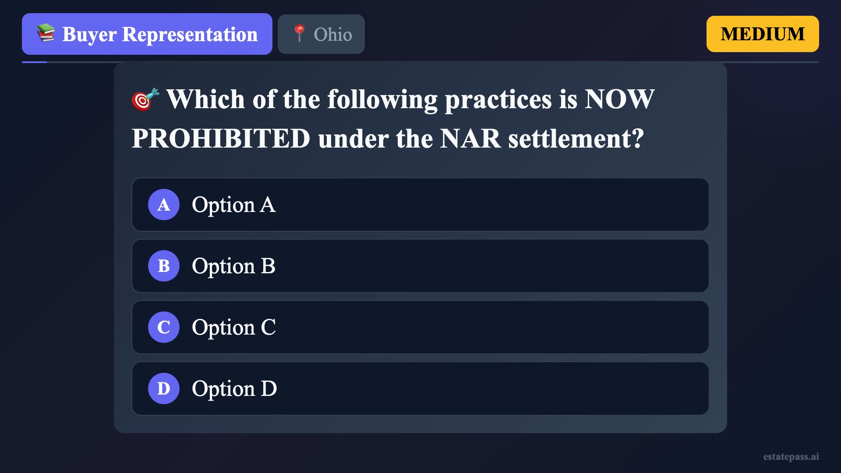Click the 'Ohio' text label

point(333,35)
